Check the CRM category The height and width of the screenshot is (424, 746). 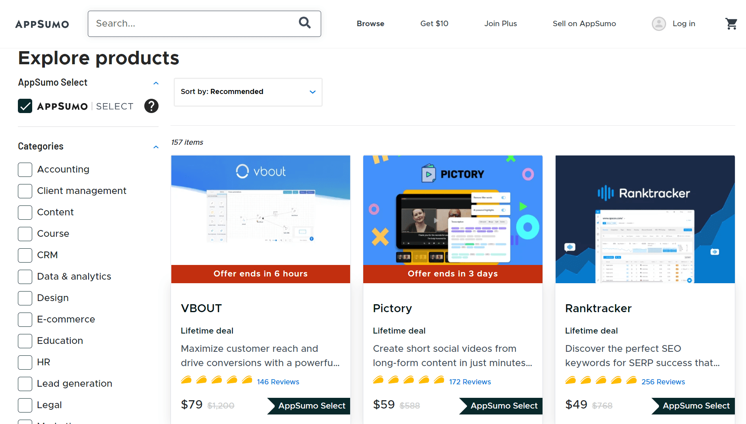25,255
